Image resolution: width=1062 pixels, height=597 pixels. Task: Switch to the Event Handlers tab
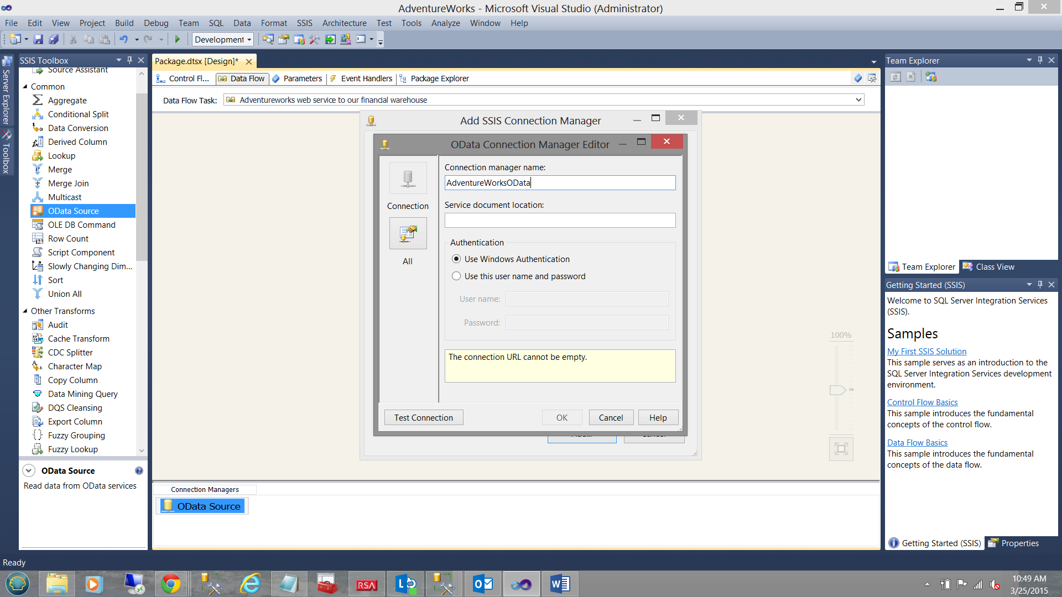(366, 78)
